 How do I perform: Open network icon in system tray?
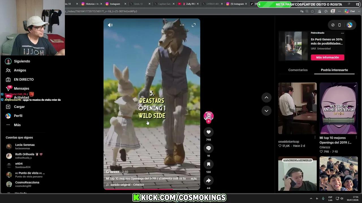(x=337, y=198)
